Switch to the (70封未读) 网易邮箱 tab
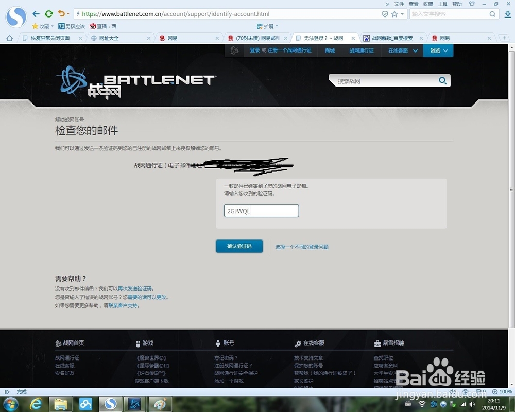Viewport: 515px width, 412px height. point(257,38)
